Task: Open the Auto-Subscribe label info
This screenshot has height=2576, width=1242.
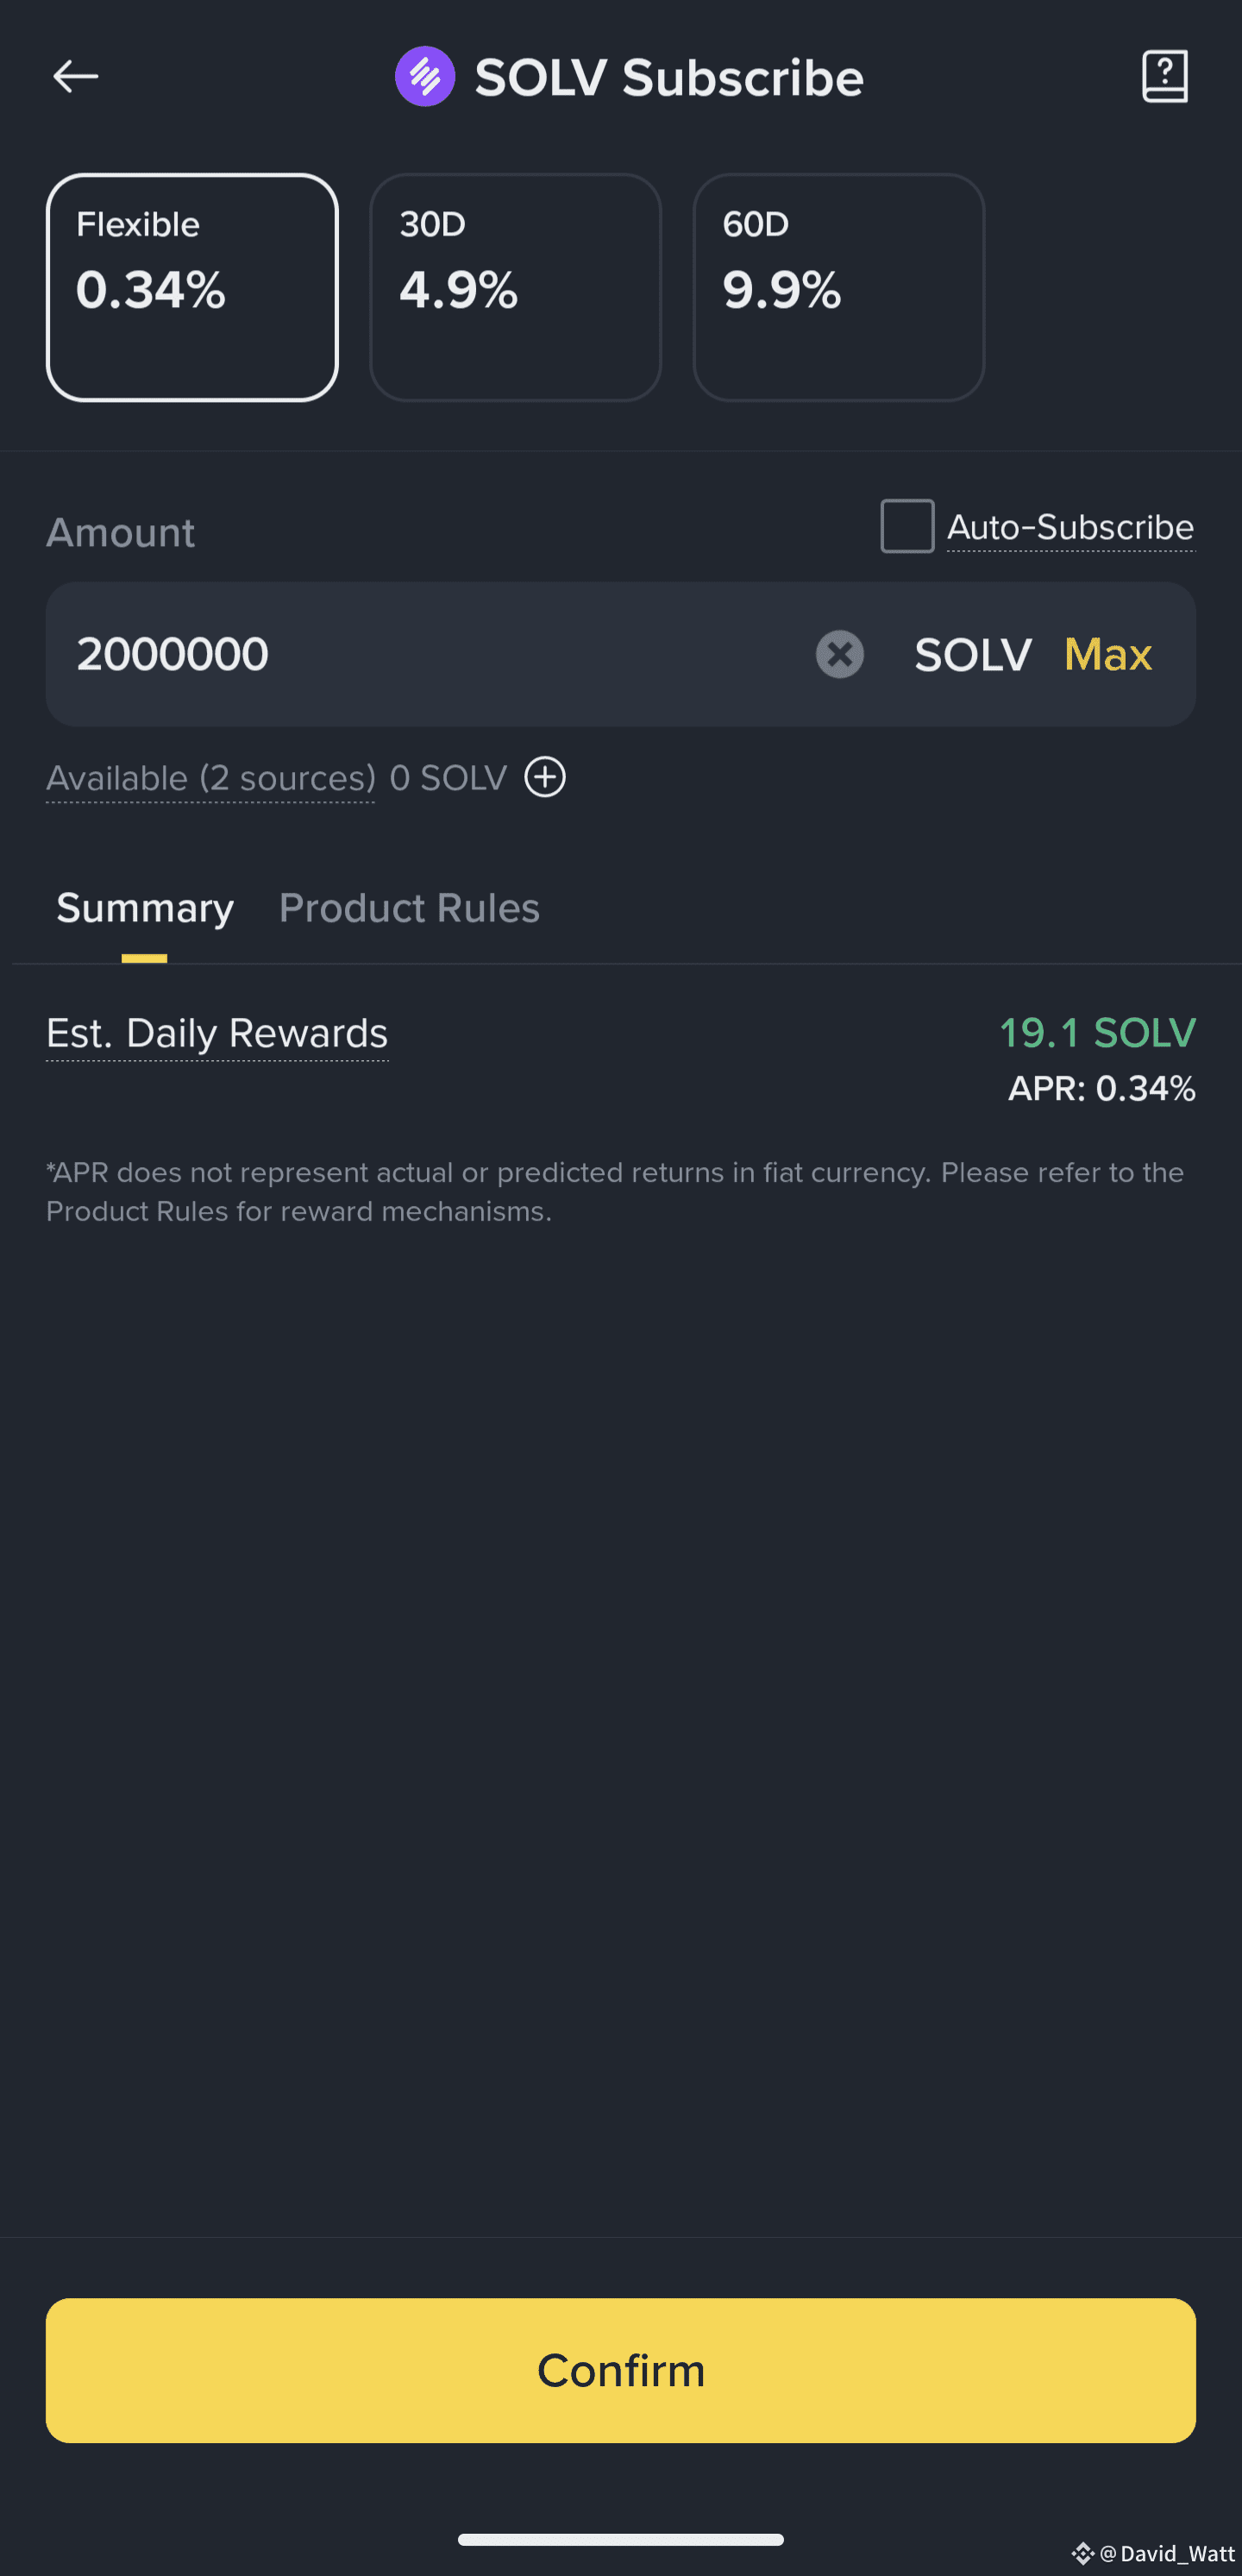Action: coord(1070,527)
